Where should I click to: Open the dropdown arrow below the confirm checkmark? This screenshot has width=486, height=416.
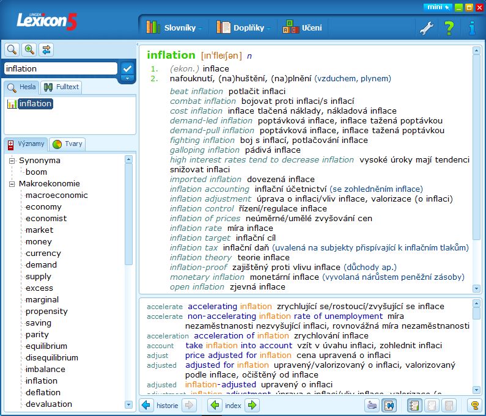click(127, 79)
